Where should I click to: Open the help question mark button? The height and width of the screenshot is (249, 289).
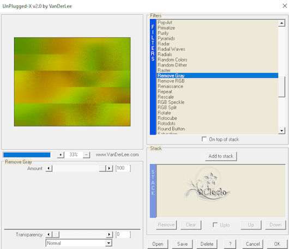(x=230, y=244)
